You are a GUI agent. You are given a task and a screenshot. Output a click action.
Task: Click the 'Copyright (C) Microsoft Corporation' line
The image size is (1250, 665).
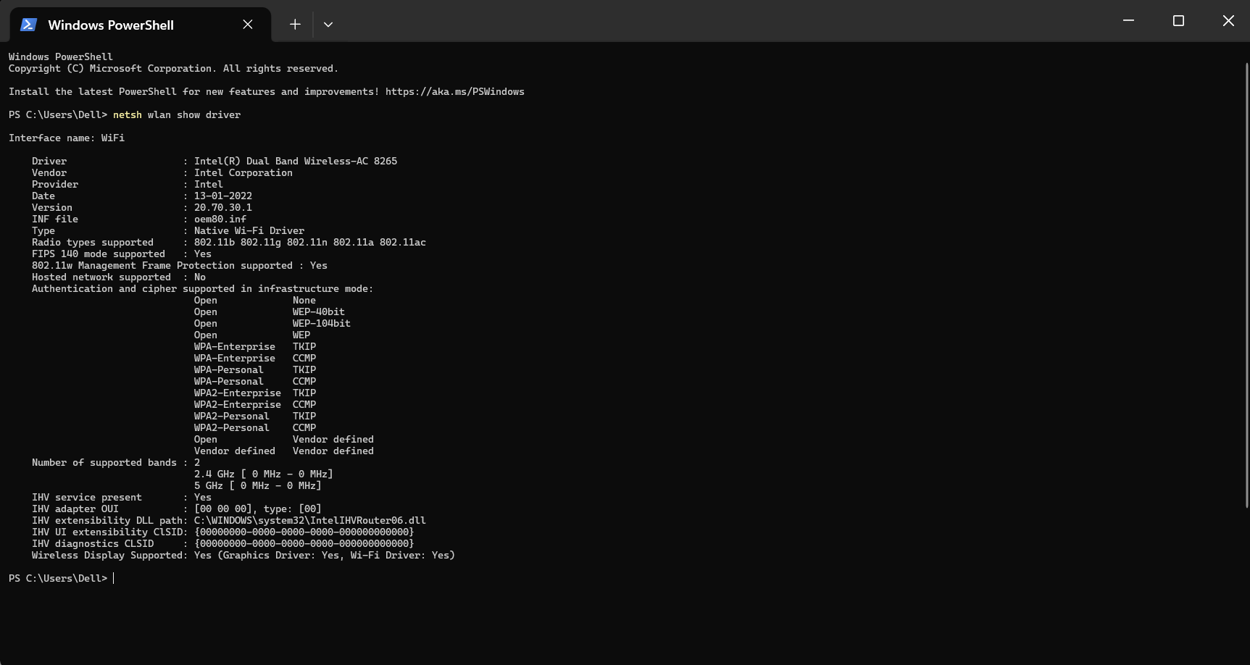coord(174,69)
